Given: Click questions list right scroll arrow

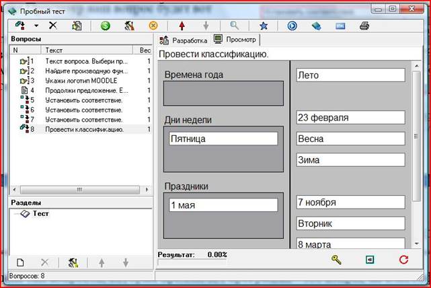Looking at the screenshot, I should pyautogui.click(x=147, y=190).
